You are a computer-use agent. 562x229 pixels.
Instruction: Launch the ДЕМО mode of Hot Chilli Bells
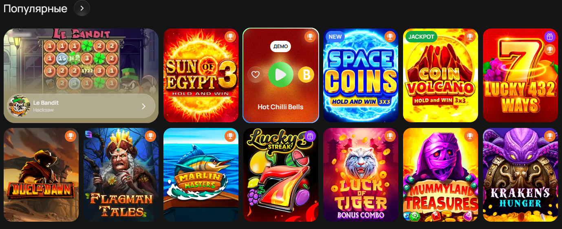(280, 46)
